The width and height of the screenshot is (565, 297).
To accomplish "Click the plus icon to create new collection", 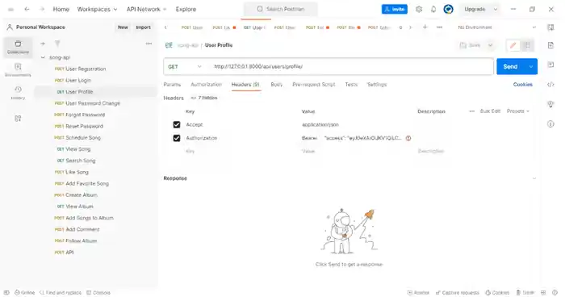I will (x=43, y=44).
